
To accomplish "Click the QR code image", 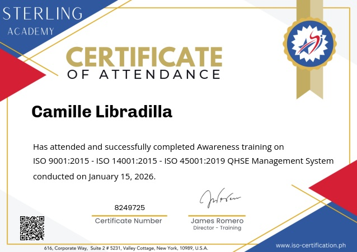I will click(32, 228).
